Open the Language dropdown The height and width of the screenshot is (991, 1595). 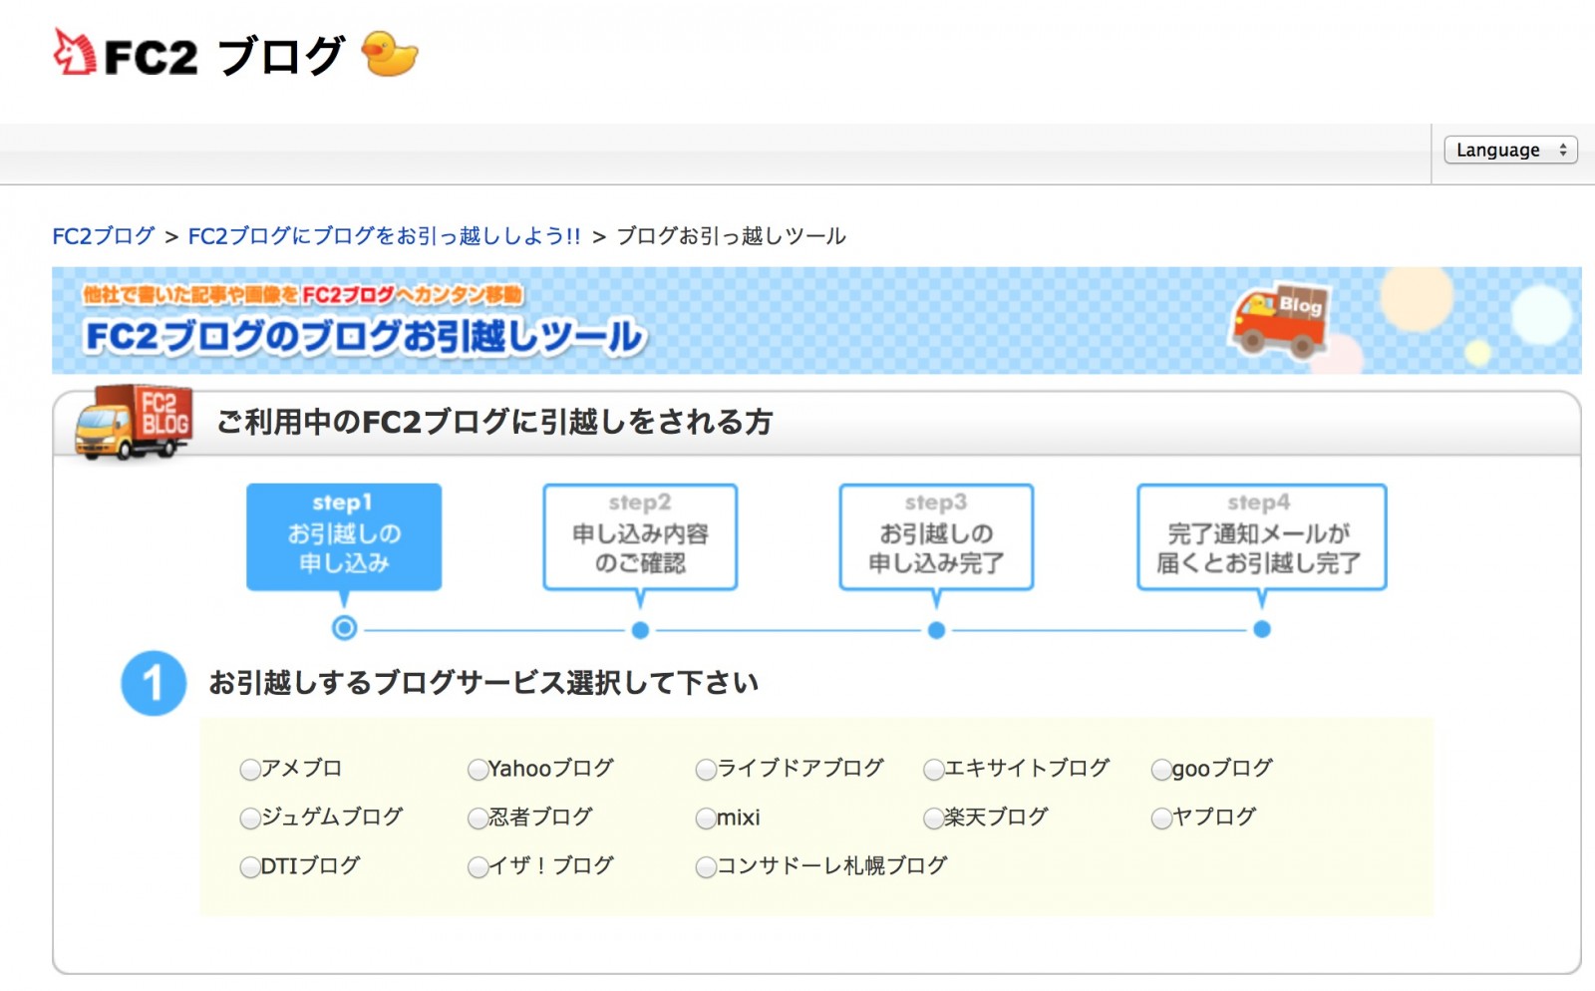(x=1510, y=150)
